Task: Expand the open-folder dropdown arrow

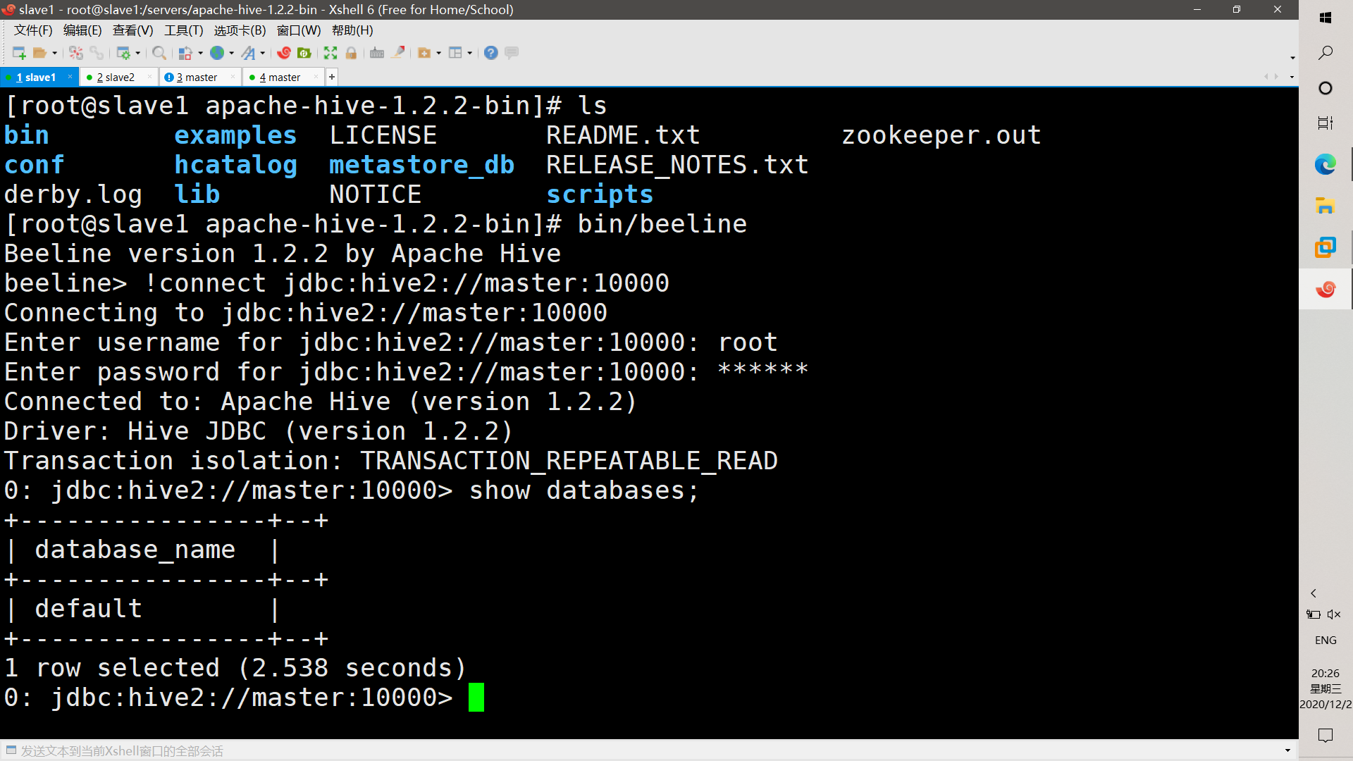Action: [54, 53]
